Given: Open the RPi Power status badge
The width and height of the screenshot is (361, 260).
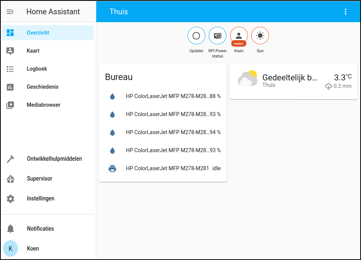Looking at the screenshot, I should (218, 36).
